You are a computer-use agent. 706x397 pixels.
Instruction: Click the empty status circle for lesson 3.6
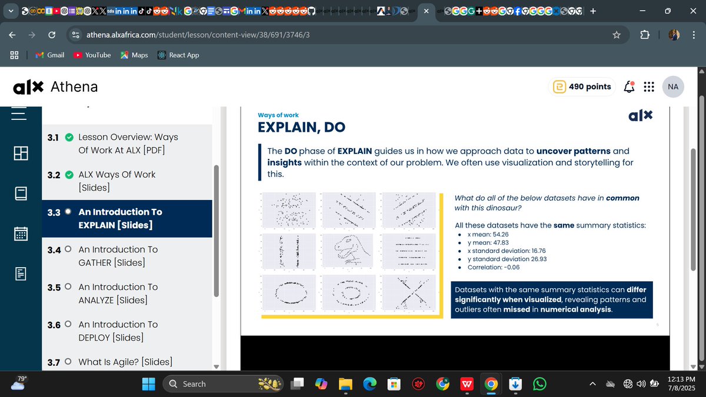pos(68,324)
